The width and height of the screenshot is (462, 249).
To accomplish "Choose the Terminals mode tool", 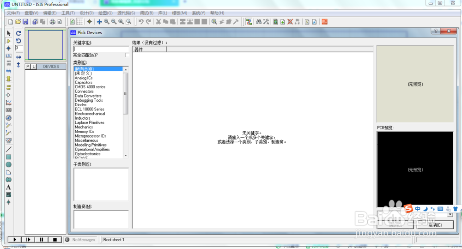I will pyautogui.click(x=8, y=87).
